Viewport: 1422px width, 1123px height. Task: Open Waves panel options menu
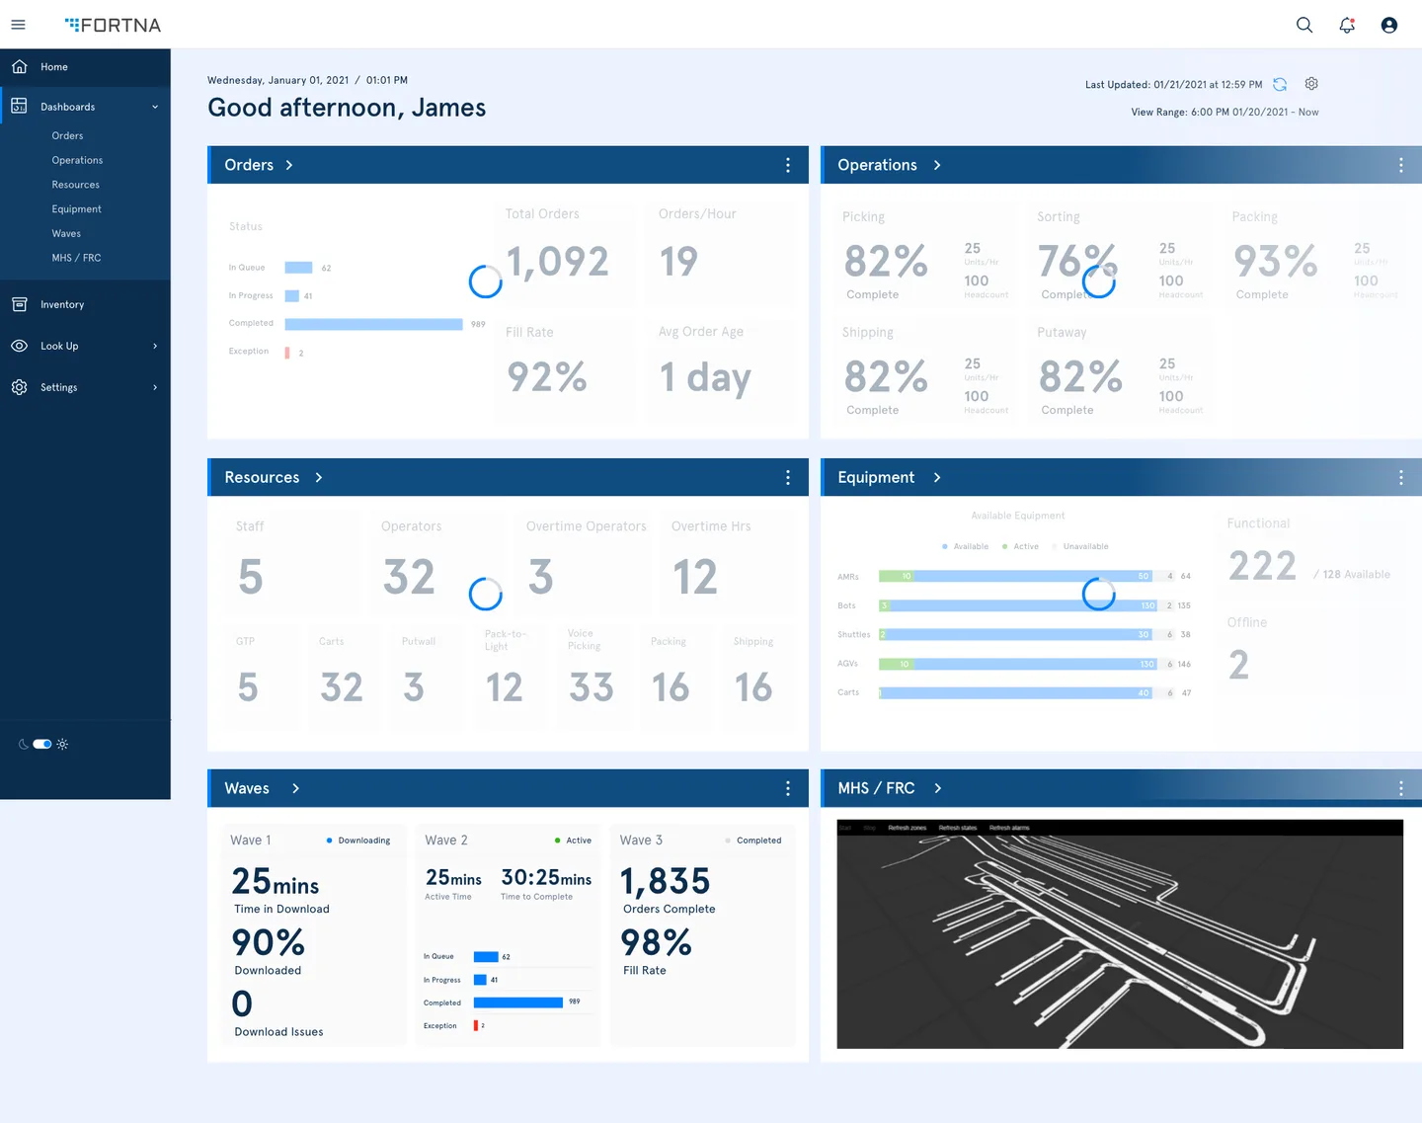point(787,788)
